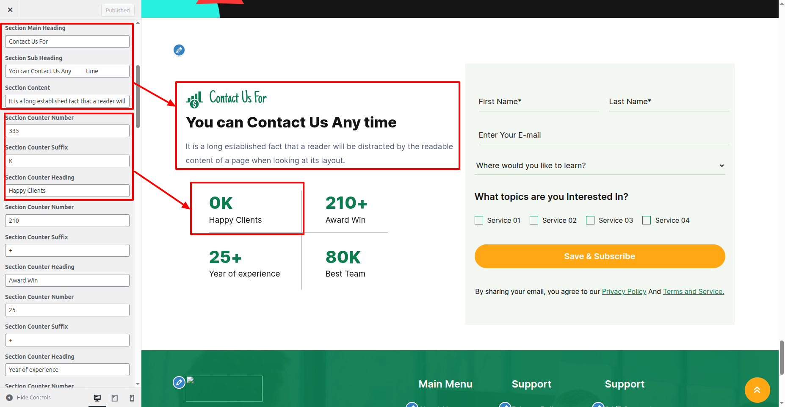Image resolution: width=785 pixels, height=407 pixels.
Task: Check the Service 01 checkbox
Action: pos(479,220)
